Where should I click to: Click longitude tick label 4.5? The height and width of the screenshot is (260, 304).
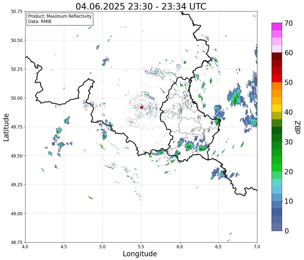64,246
